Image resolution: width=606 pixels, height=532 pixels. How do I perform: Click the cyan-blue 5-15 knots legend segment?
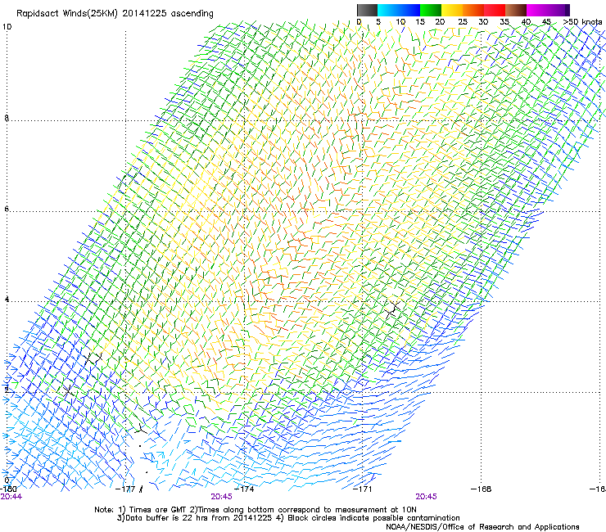(x=399, y=10)
